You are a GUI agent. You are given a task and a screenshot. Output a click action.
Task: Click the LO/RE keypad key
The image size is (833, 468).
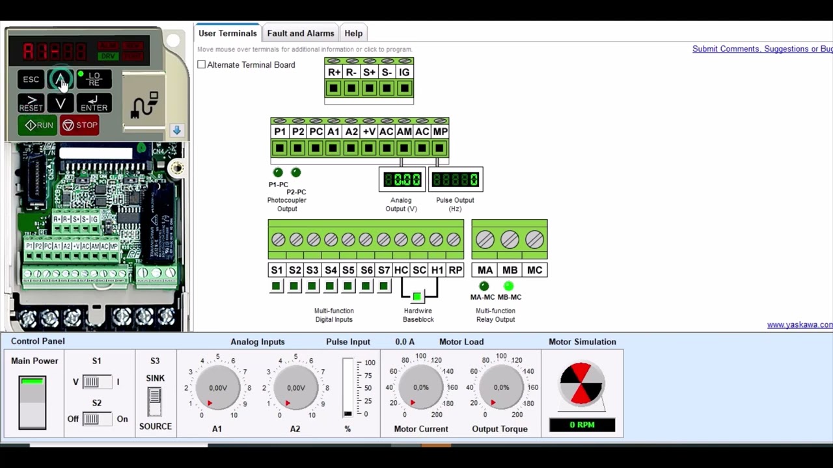94,79
